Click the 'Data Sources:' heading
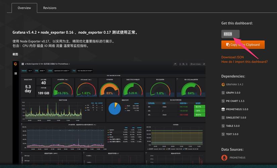 (232, 150)
